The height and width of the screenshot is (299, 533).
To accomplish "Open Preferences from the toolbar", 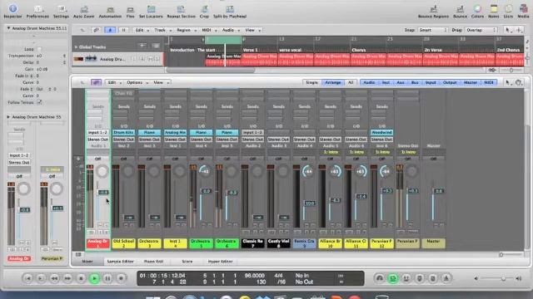I will 37,11.
